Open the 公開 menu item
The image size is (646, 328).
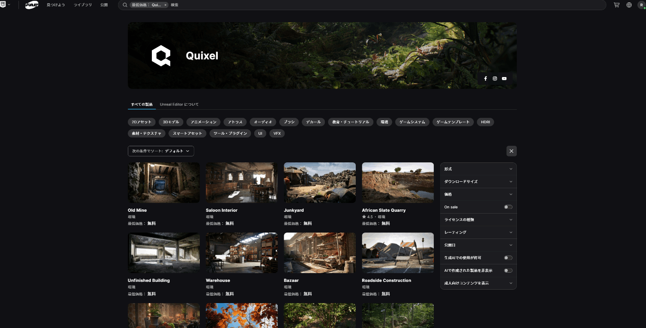[104, 5]
